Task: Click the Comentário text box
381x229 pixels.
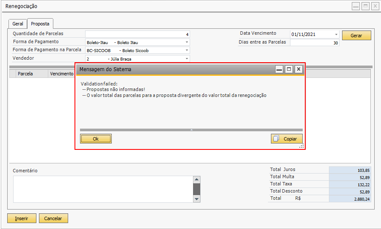Action: 103,189
